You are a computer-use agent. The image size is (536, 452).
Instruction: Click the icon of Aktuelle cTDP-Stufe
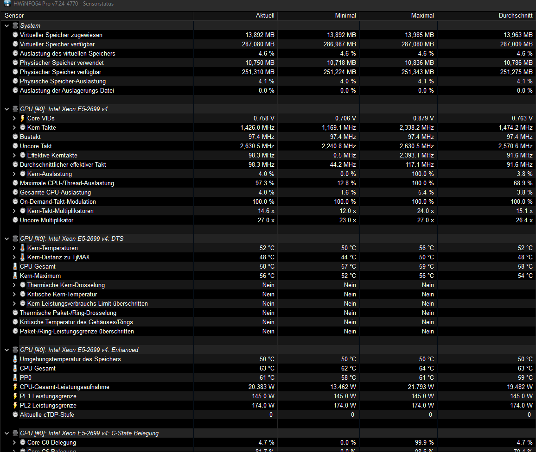[15, 414]
